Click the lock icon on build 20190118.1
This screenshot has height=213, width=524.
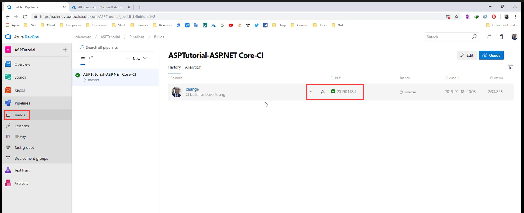(323, 92)
